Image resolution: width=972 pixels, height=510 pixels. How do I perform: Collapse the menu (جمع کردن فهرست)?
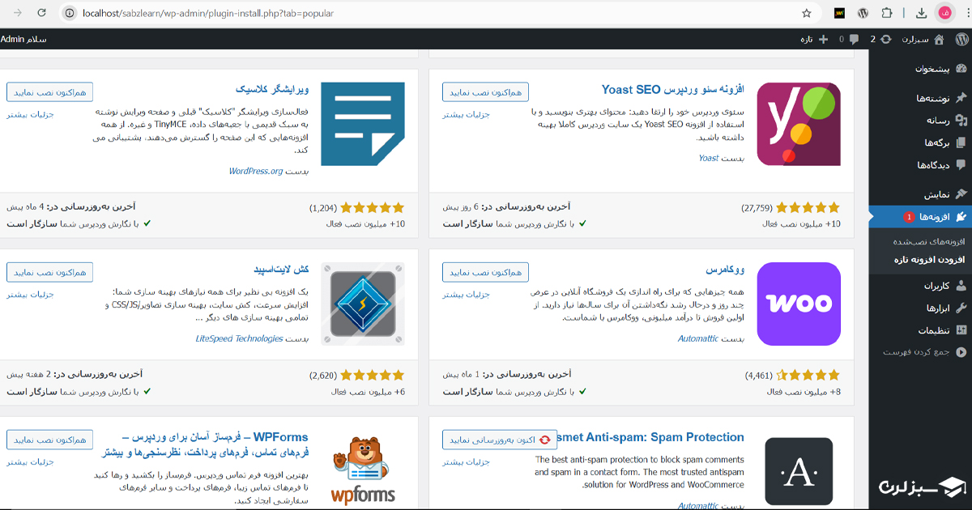[919, 352]
